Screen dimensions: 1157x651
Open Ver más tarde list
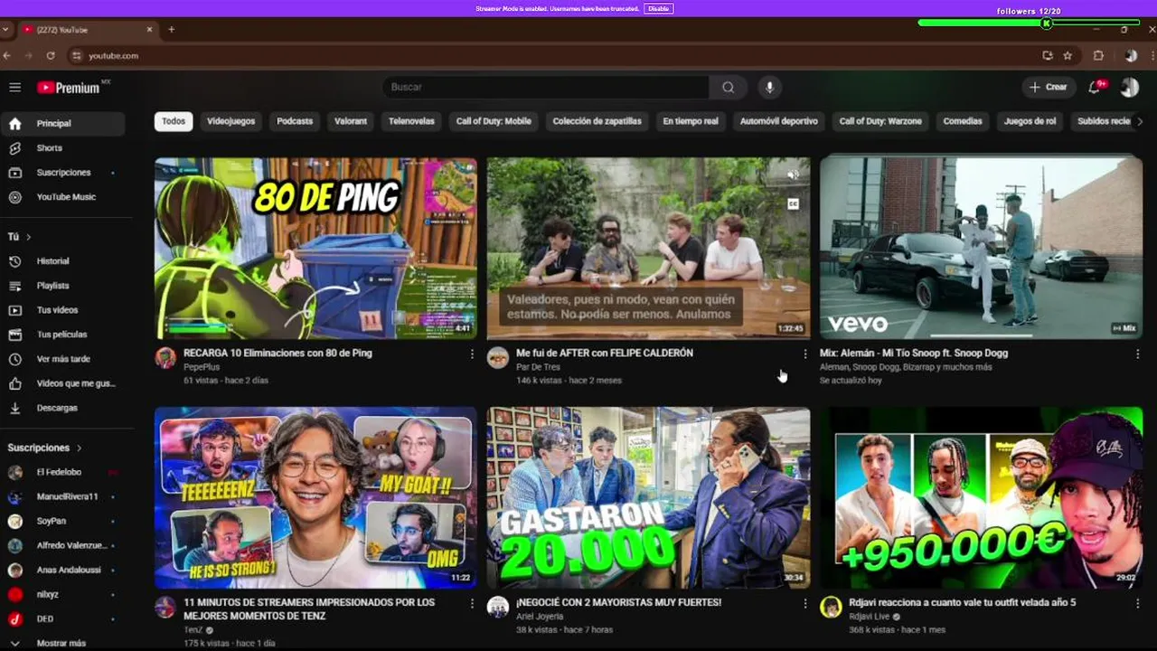[x=63, y=358]
